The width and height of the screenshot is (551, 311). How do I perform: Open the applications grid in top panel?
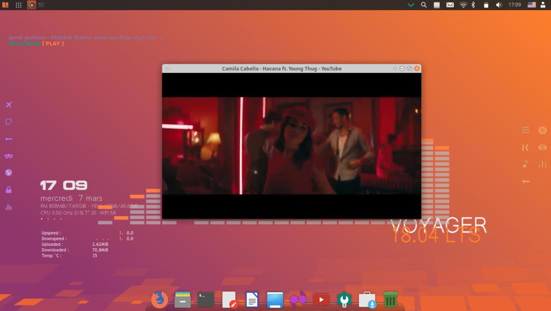pos(19,5)
